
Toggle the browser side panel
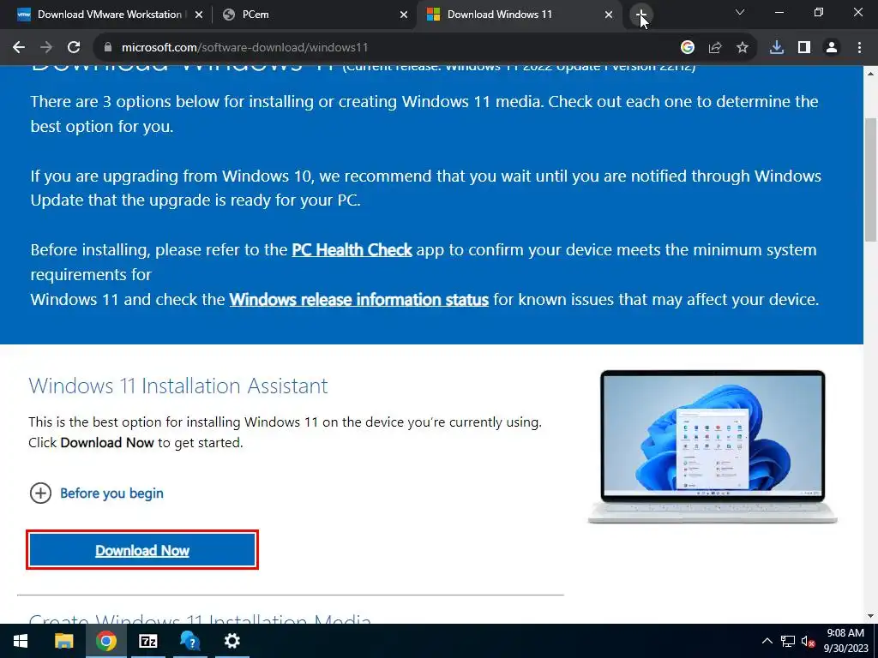804,48
